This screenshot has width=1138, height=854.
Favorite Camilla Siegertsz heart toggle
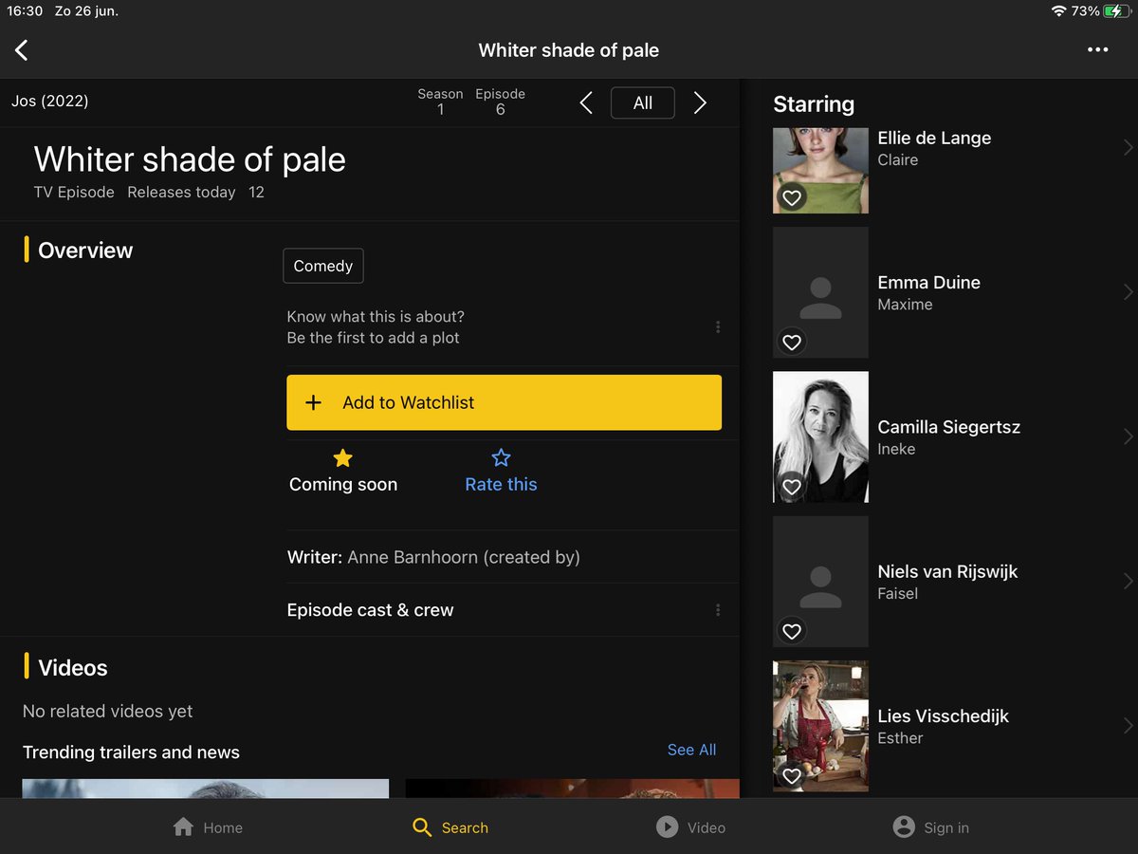pyautogui.click(x=792, y=487)
